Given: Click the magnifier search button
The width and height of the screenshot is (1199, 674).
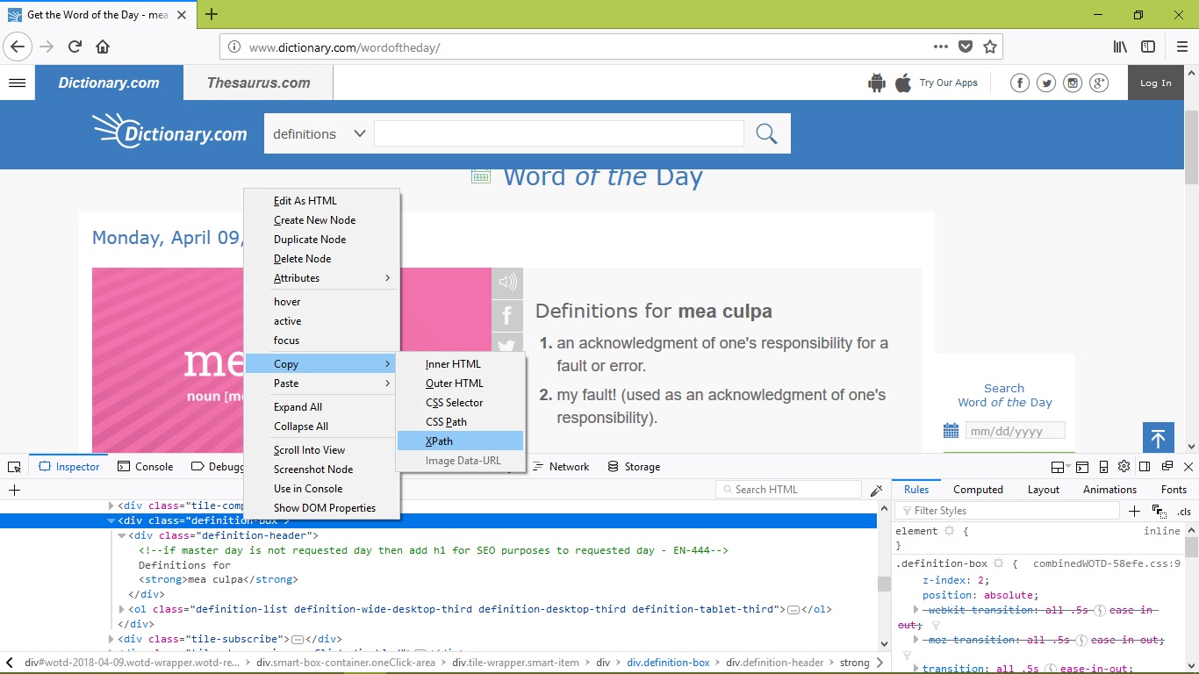Looking at the screenshot, I should [x=767, y=133].
